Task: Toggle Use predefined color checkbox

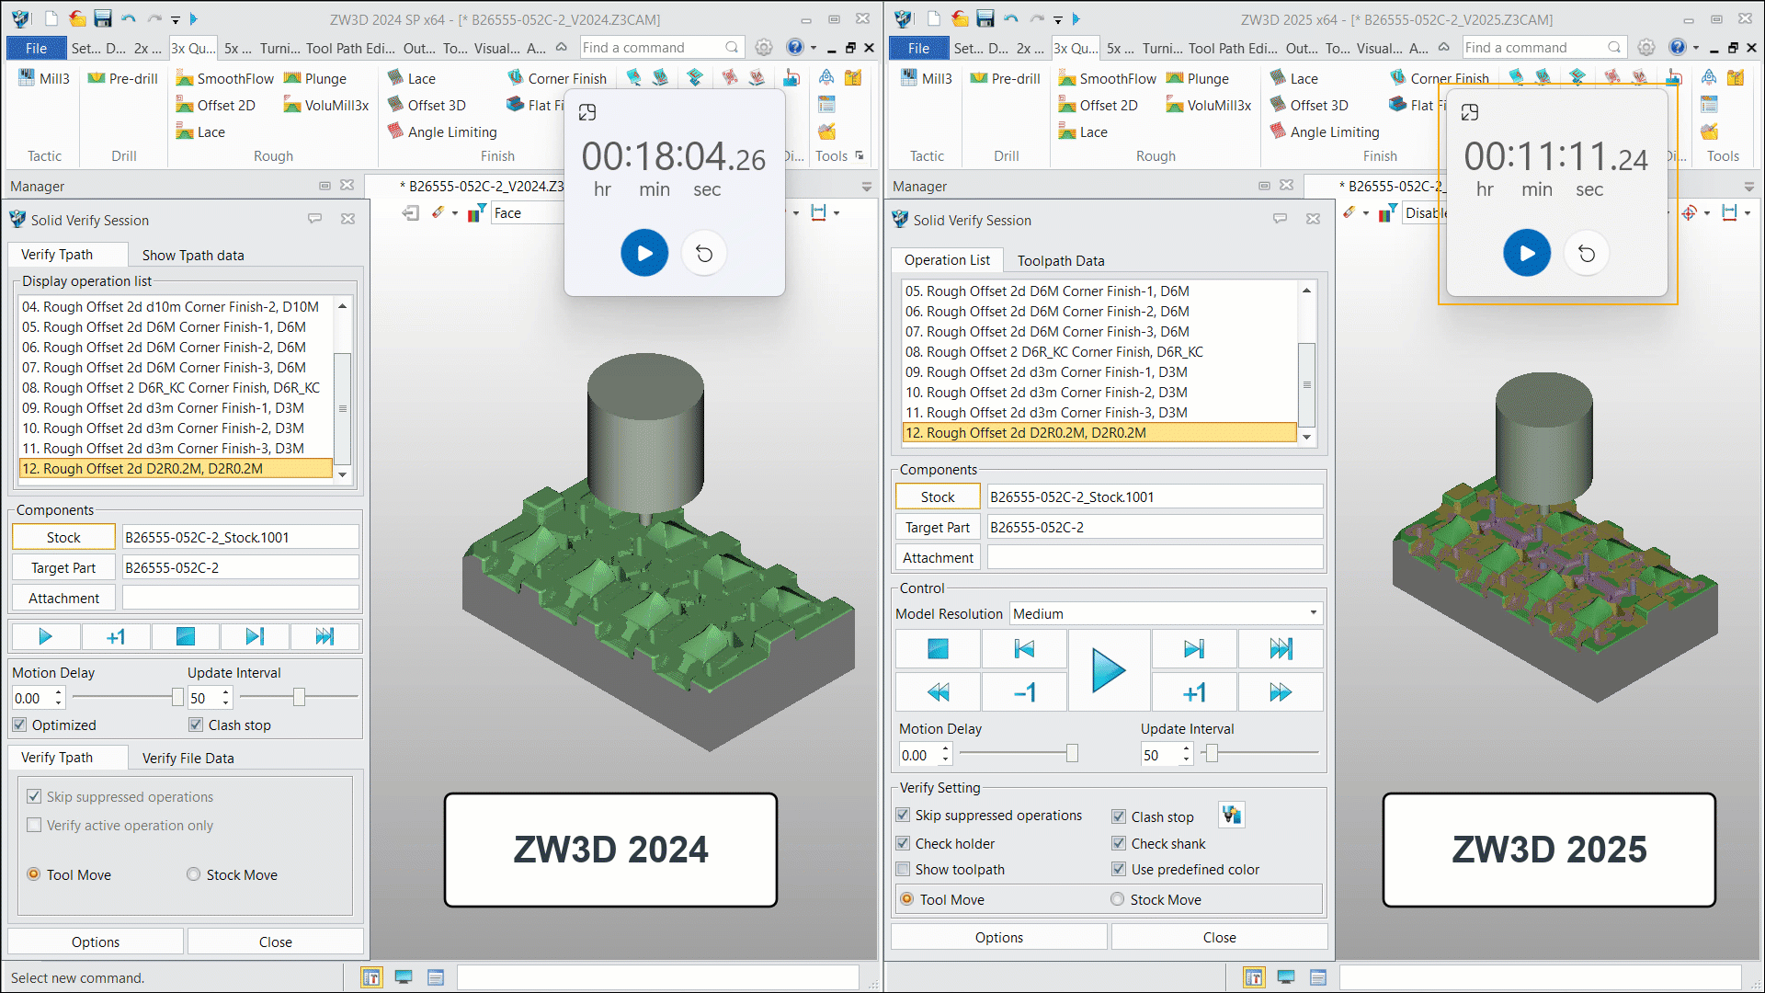Action: click(1119, 869)
